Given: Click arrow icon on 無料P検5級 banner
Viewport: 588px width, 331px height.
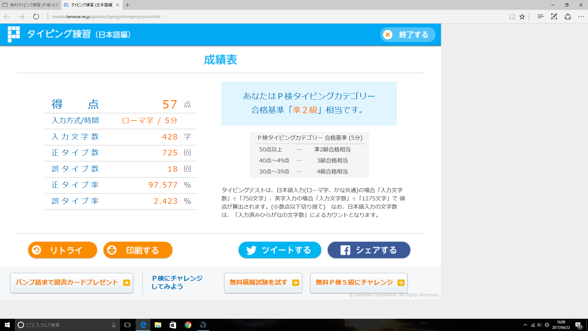Looking at the screenshot, I should click(401, 283).
